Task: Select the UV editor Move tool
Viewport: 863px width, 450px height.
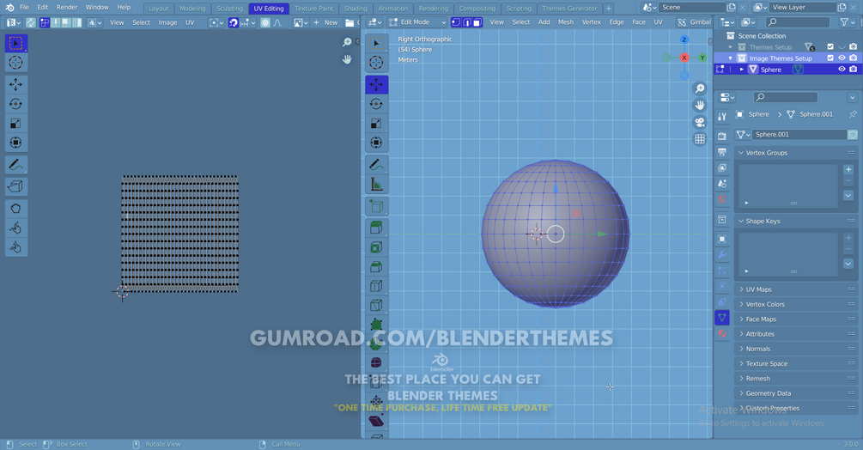Action: point(16,84)
